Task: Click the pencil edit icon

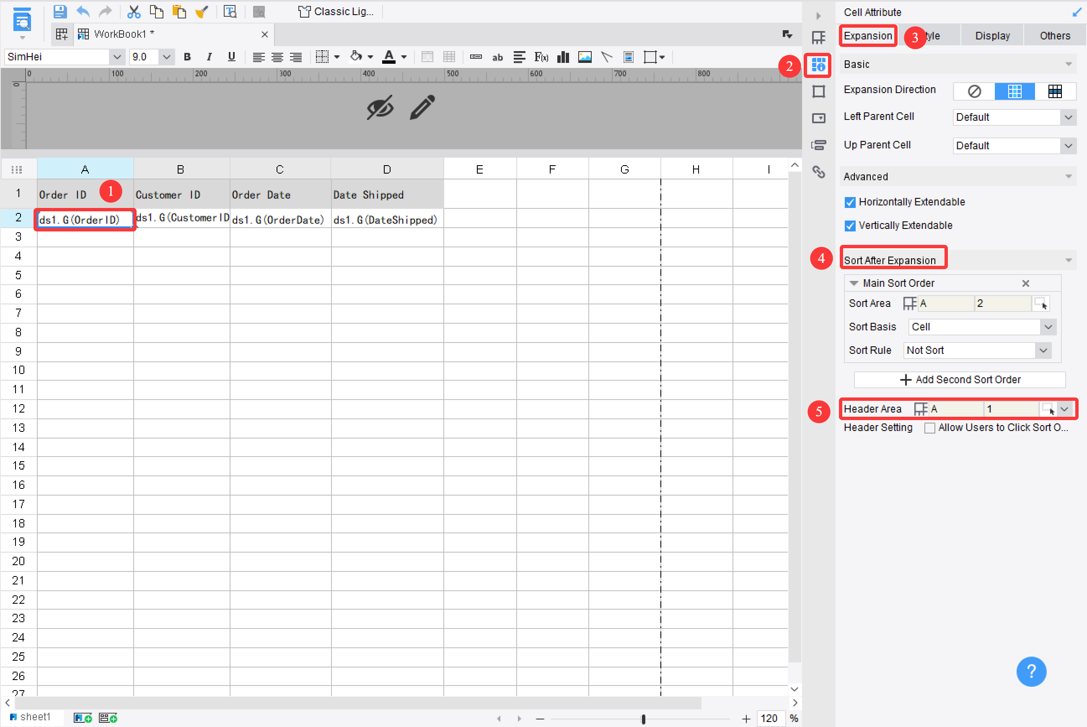Action: point(422,108)
